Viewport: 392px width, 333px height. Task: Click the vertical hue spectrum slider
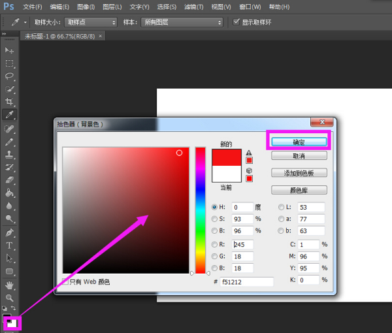[x=201, y=210]
